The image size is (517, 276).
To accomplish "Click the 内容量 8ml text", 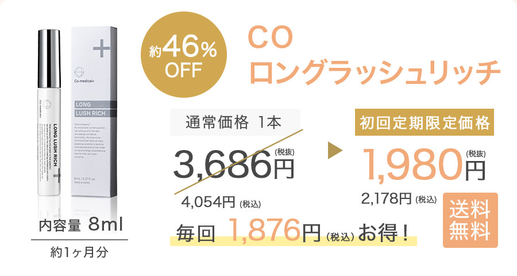I will (81, 225).
